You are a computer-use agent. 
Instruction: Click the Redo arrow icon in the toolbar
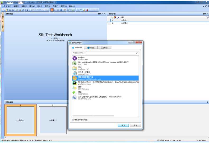tap(40, 10)
